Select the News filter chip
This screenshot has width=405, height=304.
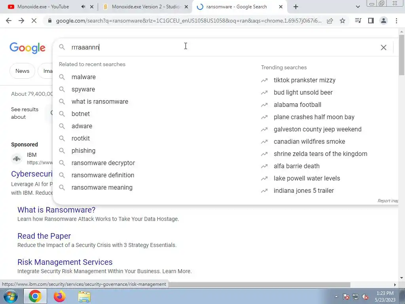(x=22, y=71)
